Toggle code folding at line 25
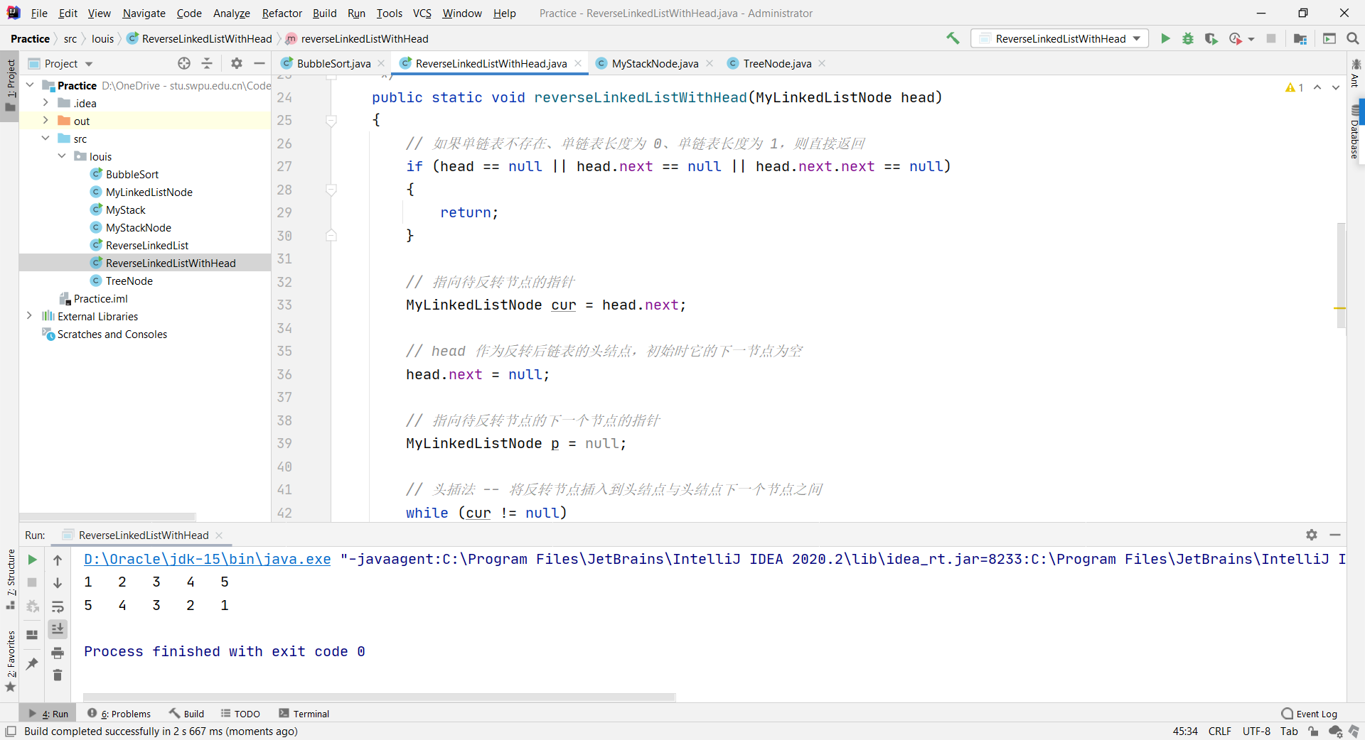Screen dimensions: 1365x740 [331, 121]
